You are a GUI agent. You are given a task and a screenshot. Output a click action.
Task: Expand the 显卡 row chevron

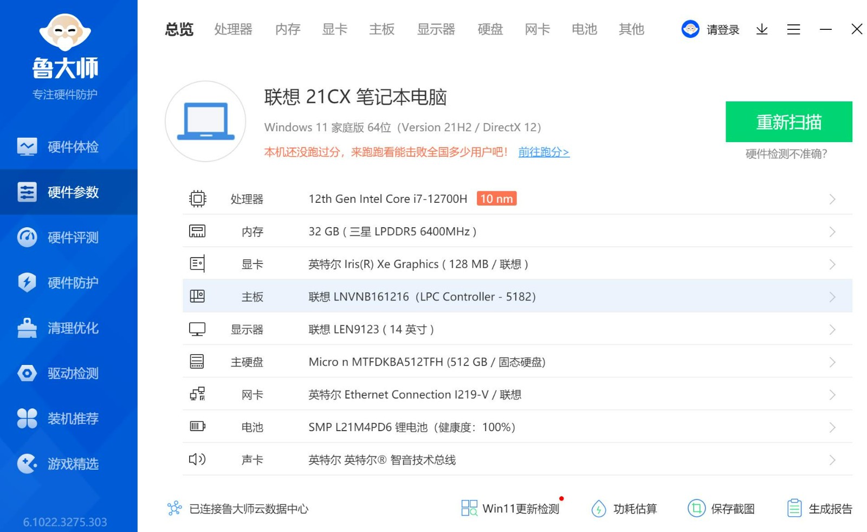[x=832, y=265]
